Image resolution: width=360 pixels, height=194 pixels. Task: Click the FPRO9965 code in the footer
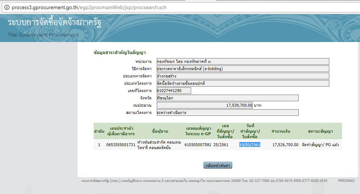pos(346,180)
